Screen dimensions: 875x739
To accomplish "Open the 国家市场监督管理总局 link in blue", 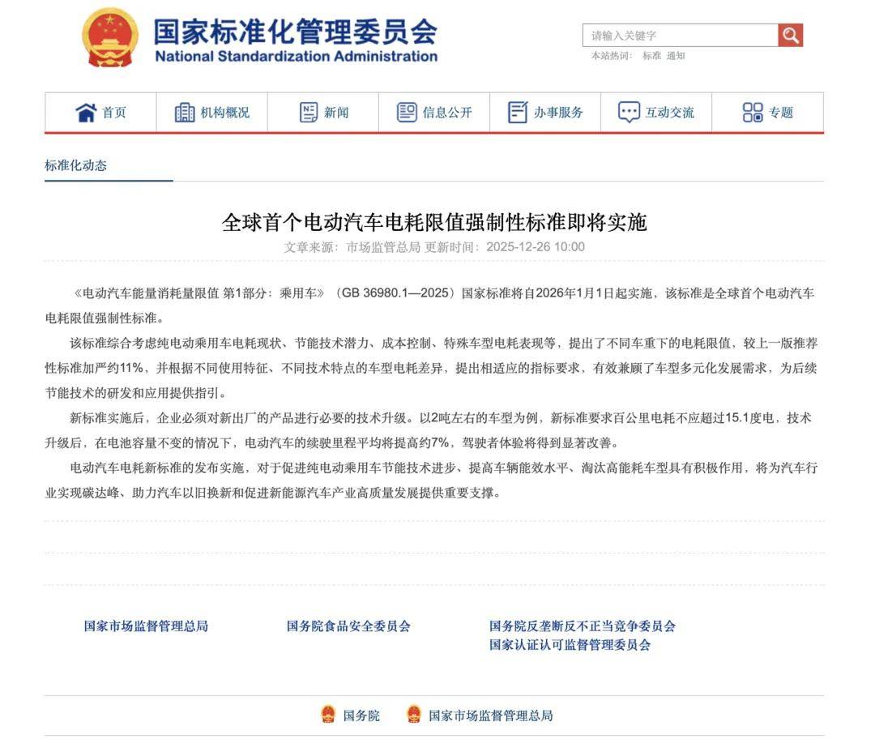I will point(146,626).
